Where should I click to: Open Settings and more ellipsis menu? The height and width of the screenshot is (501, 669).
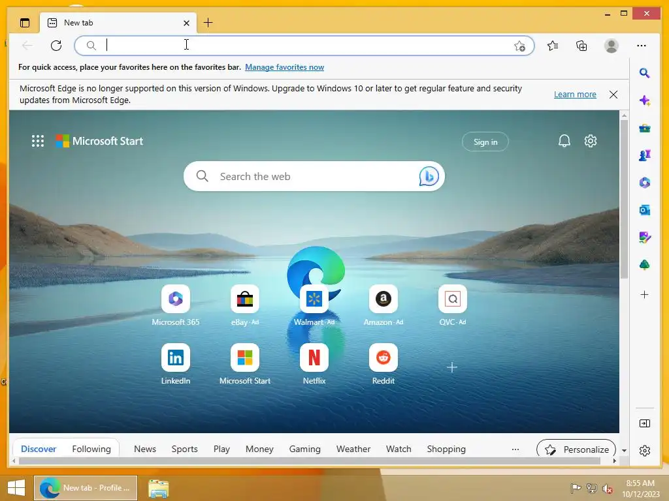click(x=642, y=45)
